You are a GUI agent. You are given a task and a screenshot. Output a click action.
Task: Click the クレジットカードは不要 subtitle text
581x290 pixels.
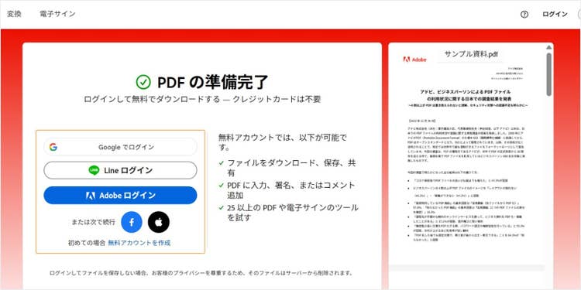(x=277, y=99)
